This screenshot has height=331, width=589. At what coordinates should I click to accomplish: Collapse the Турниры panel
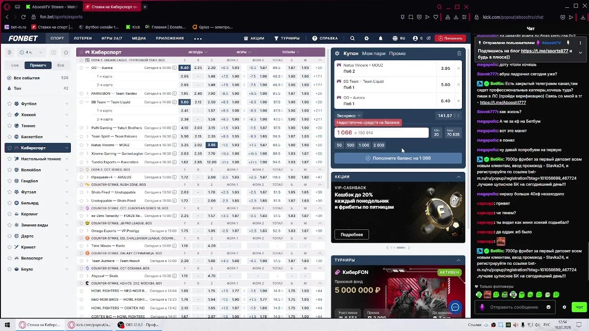click(458, 260)
